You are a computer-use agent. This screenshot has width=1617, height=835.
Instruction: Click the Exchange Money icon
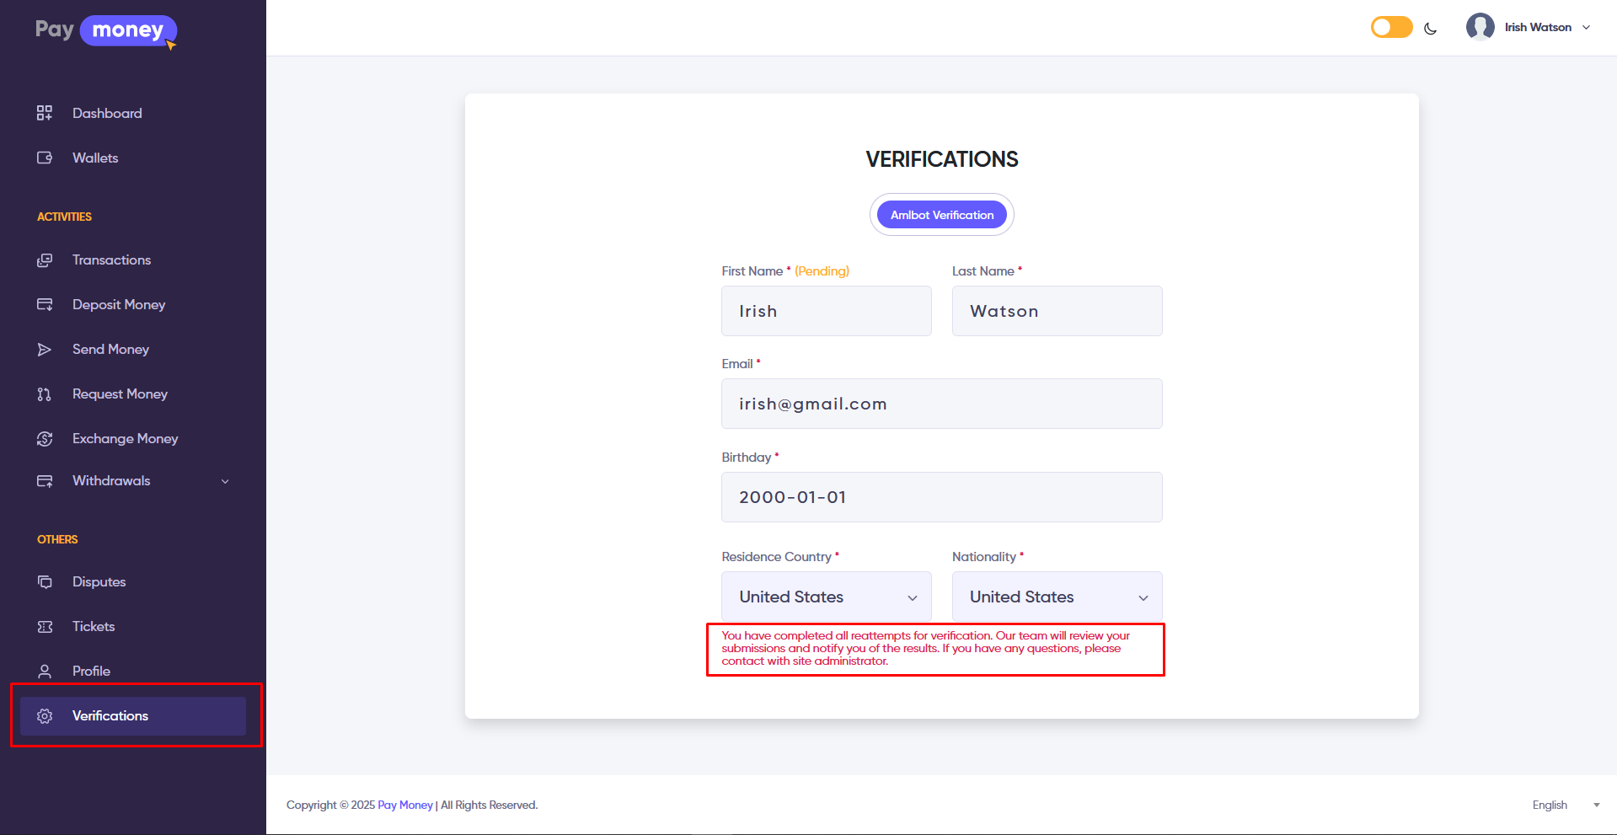45,439
